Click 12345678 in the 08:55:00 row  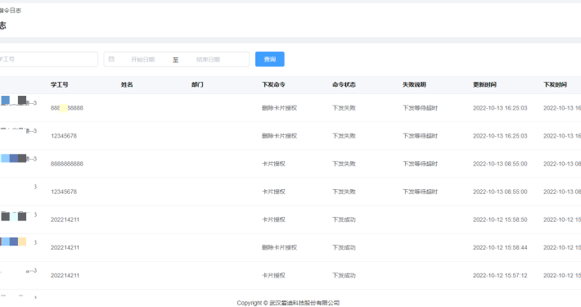(x=64, y=192)
